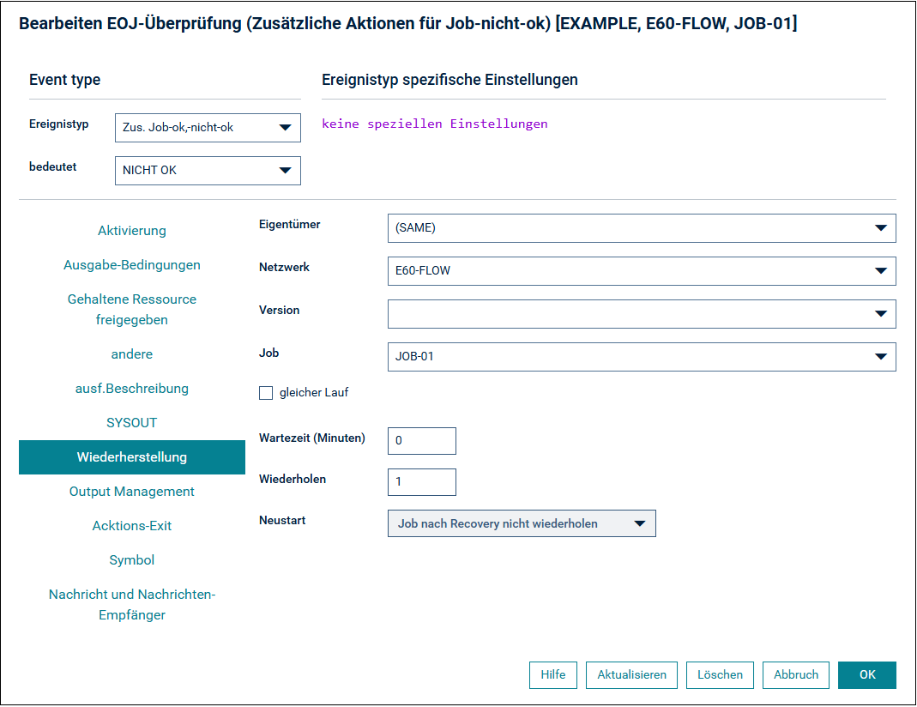Switch to the Symbol tab

point(132,560)
